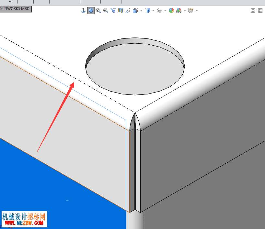
Task: Select the Zoom to Area tool
Action: click(x=106, y=10)
